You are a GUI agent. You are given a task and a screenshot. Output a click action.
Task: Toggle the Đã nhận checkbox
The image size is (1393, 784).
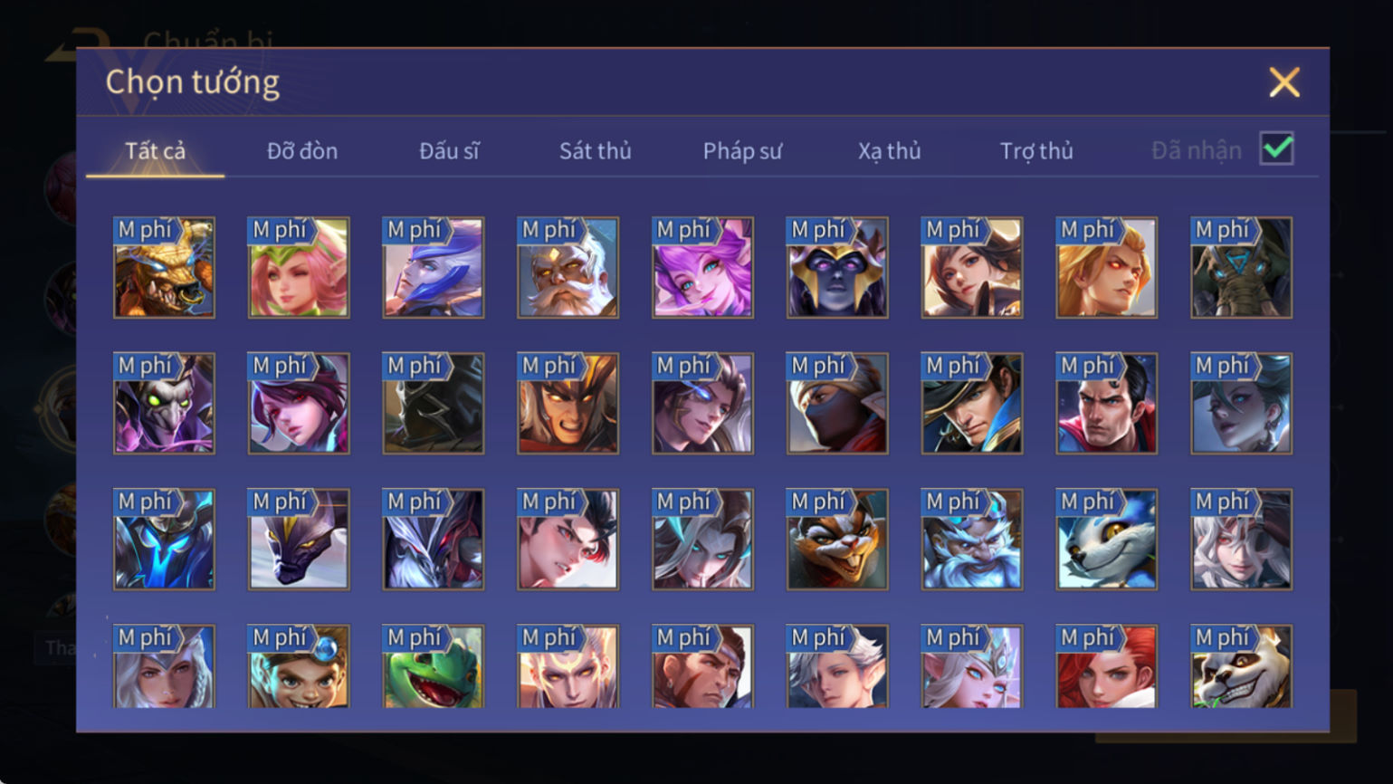point(1276,148)
